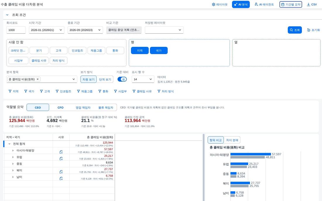Select the 통화 dimension chip
This screenshot has width=322, height=201.
(x=115, y=51)
